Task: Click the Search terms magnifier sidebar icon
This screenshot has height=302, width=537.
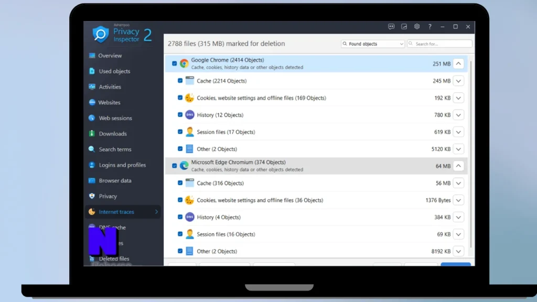Action: point(92,149)
